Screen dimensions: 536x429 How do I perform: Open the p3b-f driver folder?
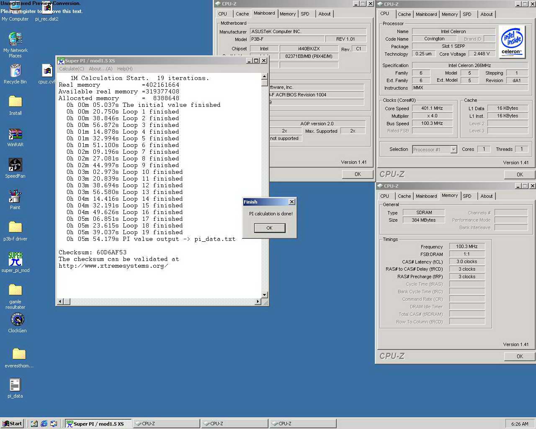point(15,231)
